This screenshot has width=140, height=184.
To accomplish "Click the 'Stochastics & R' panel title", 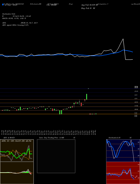I will point(115,138).
